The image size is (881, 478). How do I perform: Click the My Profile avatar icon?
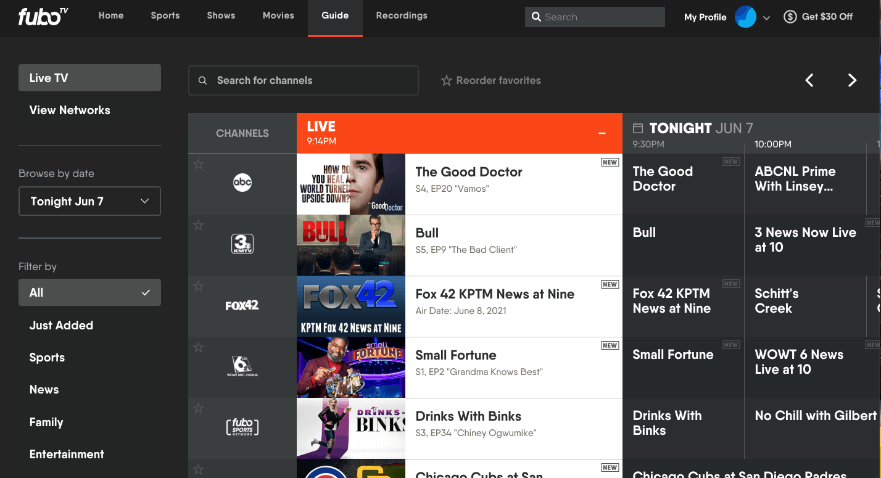745,17
